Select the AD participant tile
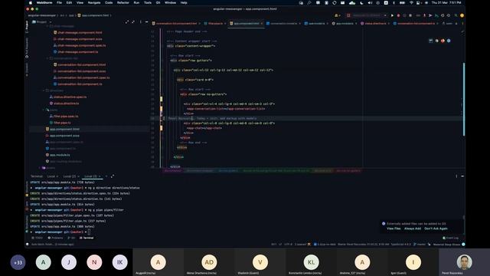This screenshot has height=276, width=490. 209,262
